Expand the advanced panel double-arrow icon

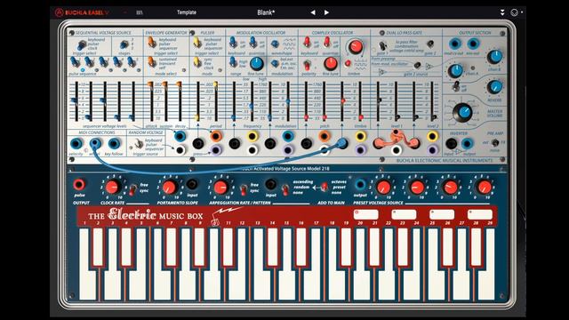tap(502, 12)
